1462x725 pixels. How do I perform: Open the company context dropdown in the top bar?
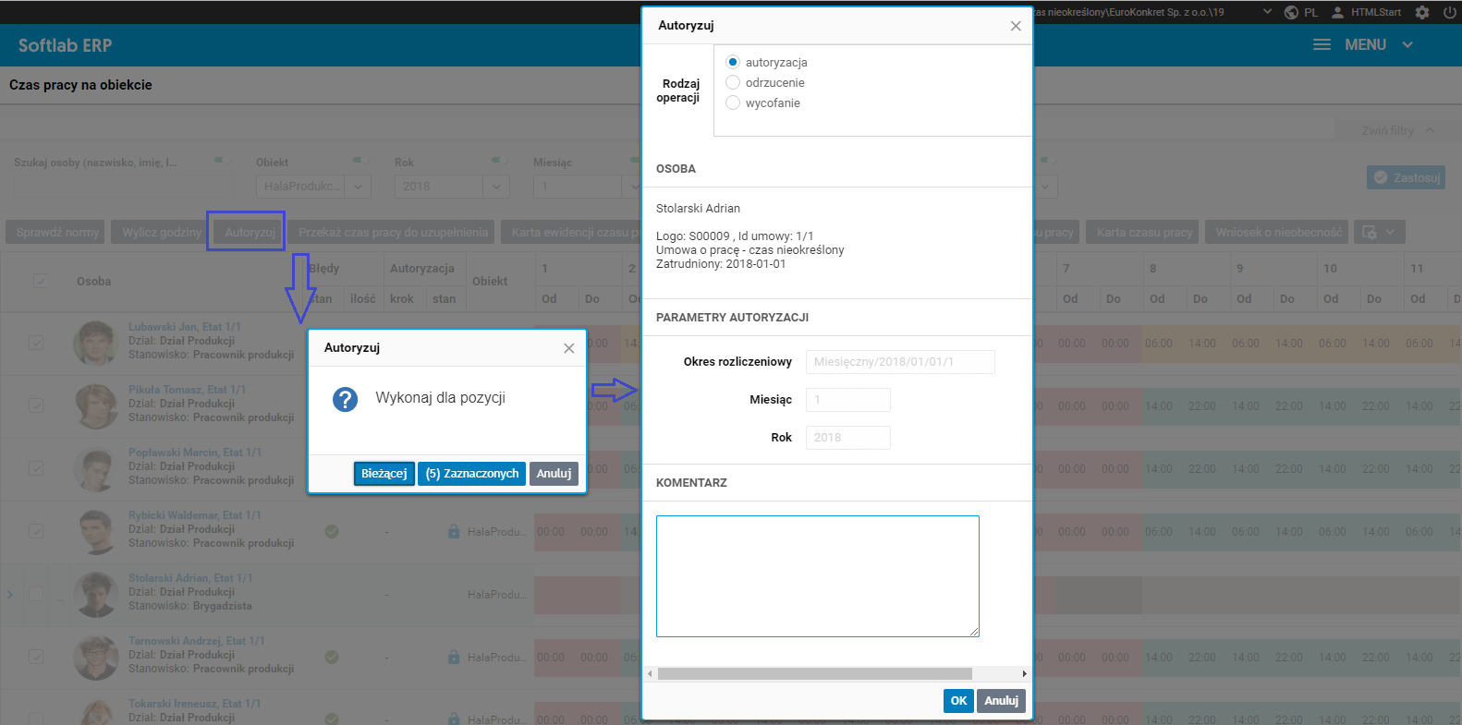coord(1267,12)
